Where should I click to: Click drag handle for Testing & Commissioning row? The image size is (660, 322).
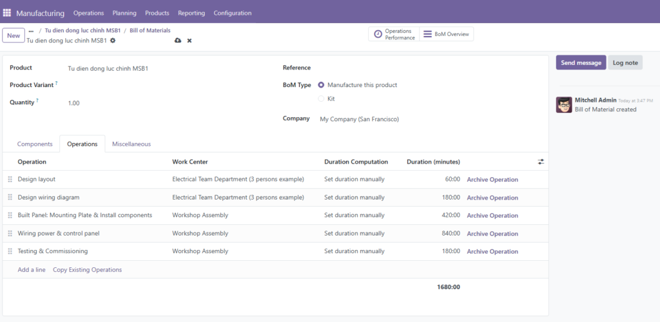coord(10,251)
